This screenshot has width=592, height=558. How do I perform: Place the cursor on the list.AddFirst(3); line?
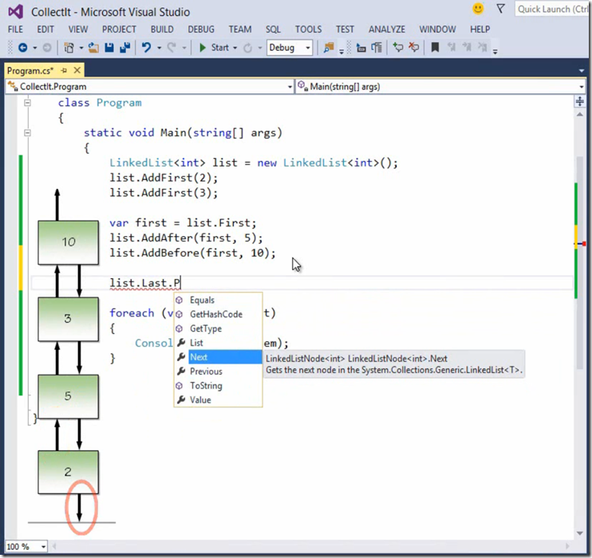click(164, 193)
